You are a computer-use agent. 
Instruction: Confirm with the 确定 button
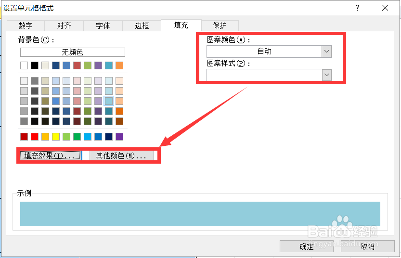pos(307,246)
